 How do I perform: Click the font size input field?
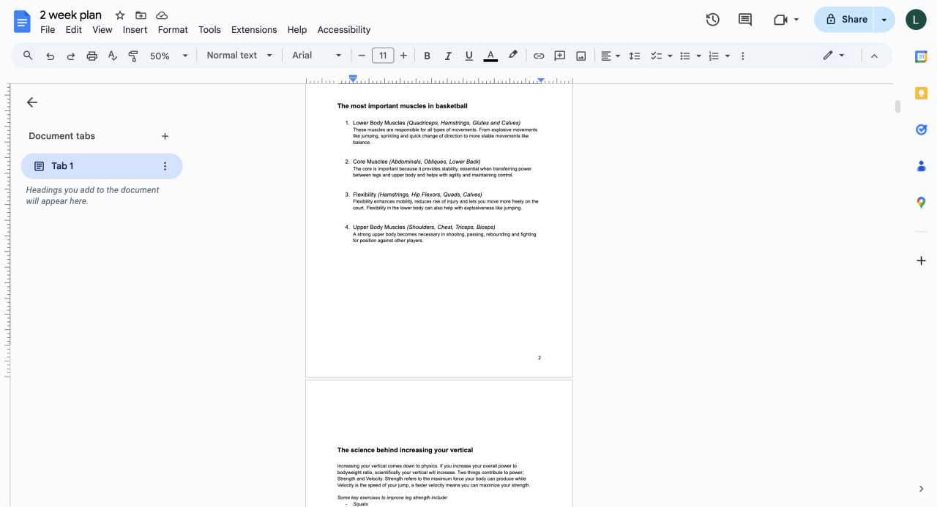pos(383,56)
